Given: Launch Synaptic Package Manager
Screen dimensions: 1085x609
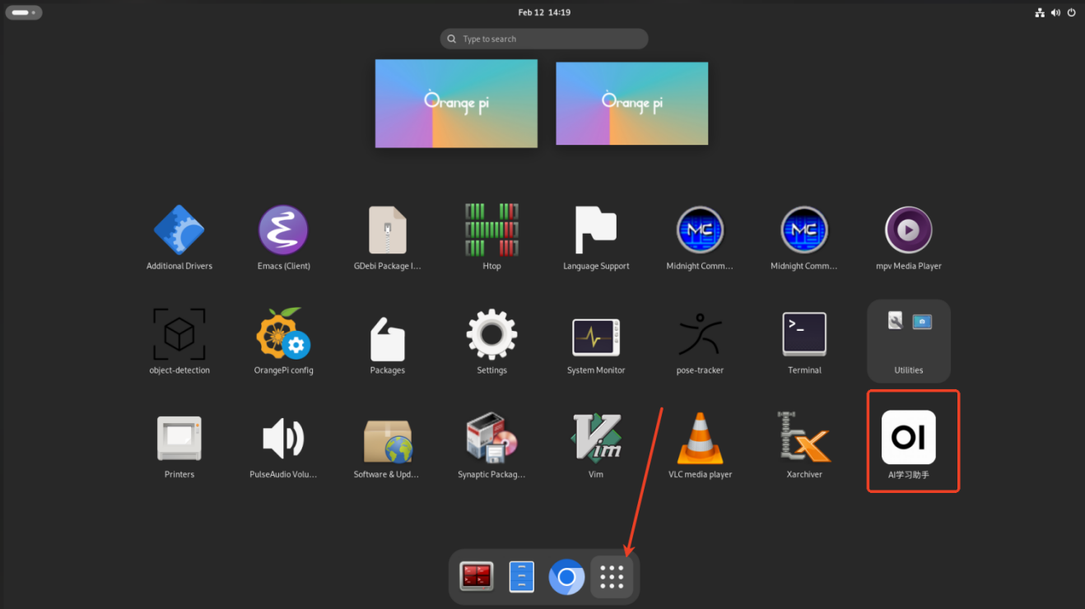Looking at the screenshot, I should tap(491, 439).
